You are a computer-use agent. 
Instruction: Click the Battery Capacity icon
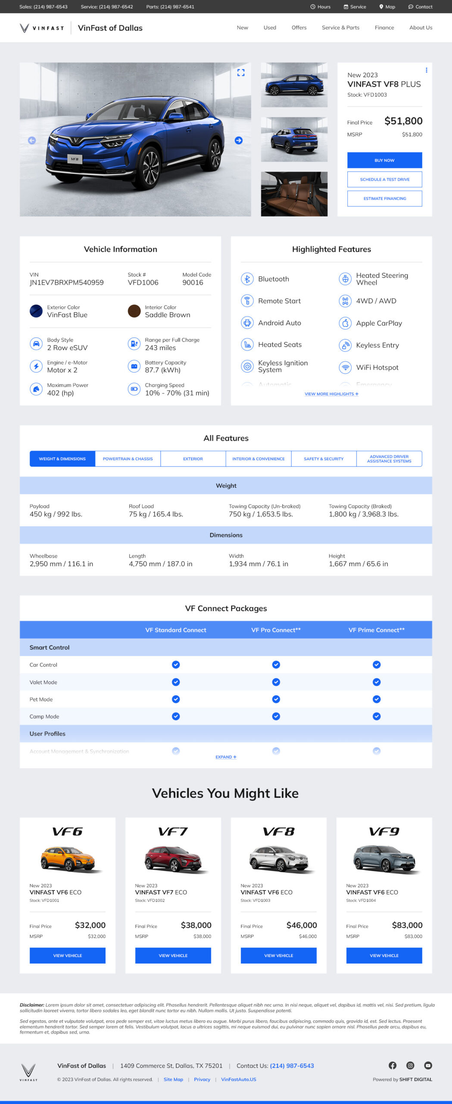(134, 367)
